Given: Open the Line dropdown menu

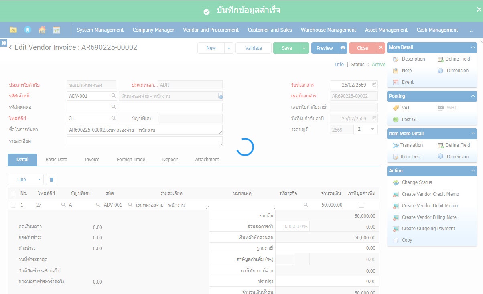Looking at the screenshot, I should coord(26,180).
